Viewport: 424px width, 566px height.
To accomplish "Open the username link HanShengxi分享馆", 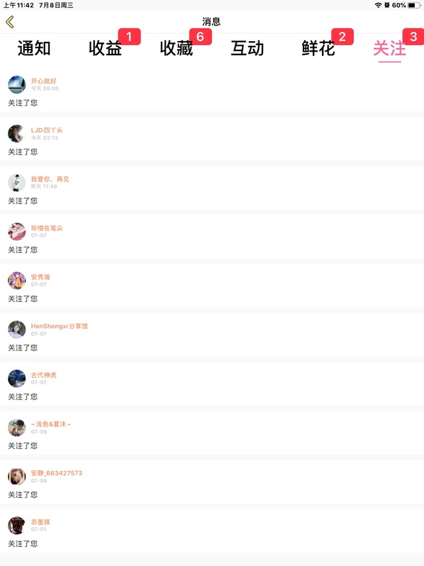I will [x=59, y=326].
